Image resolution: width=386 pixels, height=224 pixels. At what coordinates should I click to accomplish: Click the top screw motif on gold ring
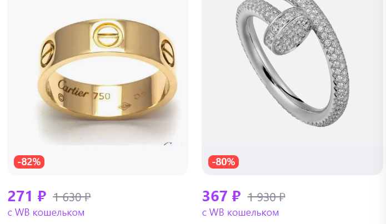[108, 35]
